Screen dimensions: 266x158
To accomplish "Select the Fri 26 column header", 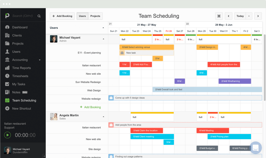I will tap(169, 31).
